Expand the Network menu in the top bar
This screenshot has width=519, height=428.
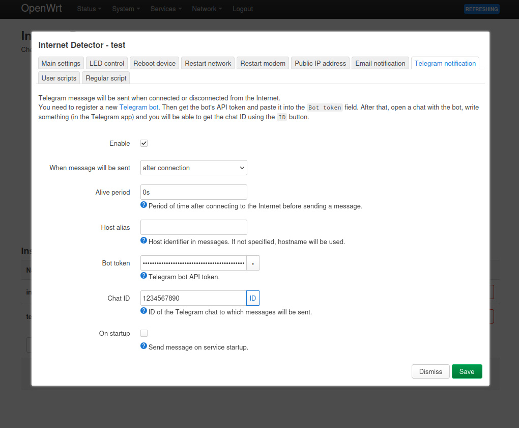point(206,9)
